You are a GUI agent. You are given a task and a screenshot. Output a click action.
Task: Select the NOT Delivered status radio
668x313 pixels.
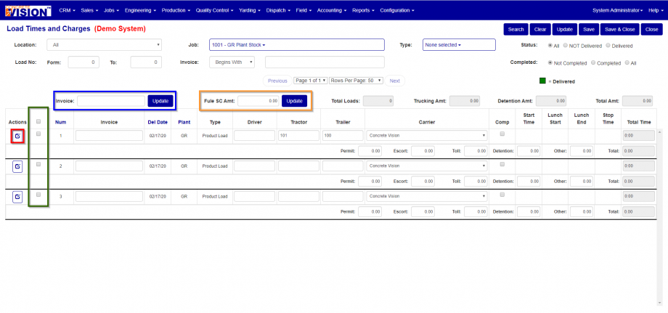click(x=566, y=45)
